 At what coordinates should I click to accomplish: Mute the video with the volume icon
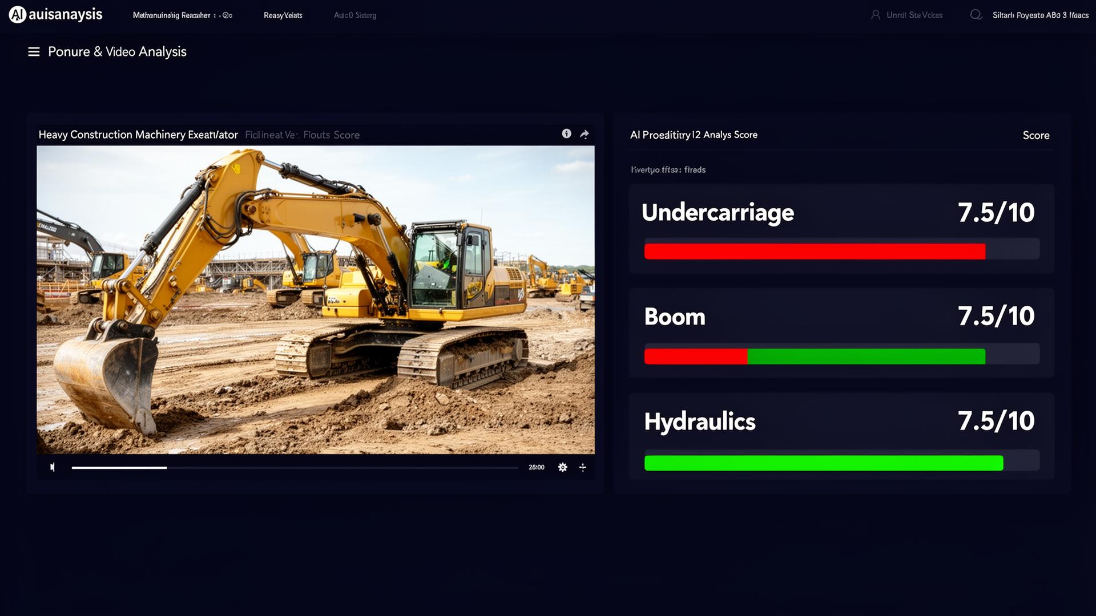point(53,467)
